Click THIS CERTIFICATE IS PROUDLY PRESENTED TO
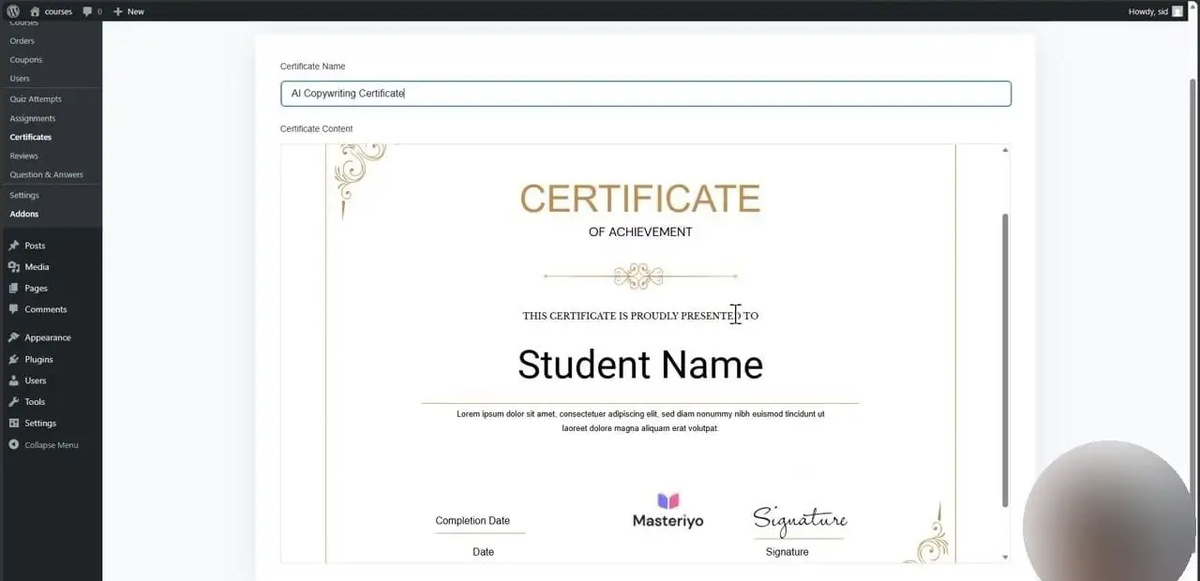Image resolution: width=1200 pixels, height=581 pixels. tap(640, 316)
